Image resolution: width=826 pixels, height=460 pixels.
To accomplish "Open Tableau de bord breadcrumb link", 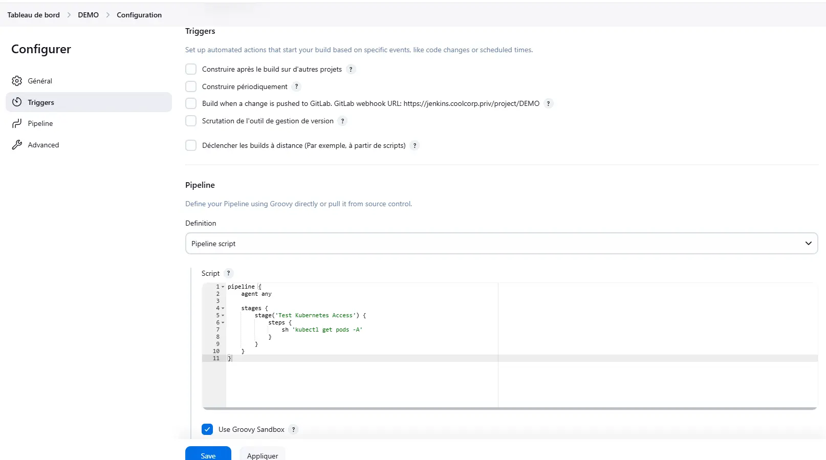I will (x=33, y=15).
